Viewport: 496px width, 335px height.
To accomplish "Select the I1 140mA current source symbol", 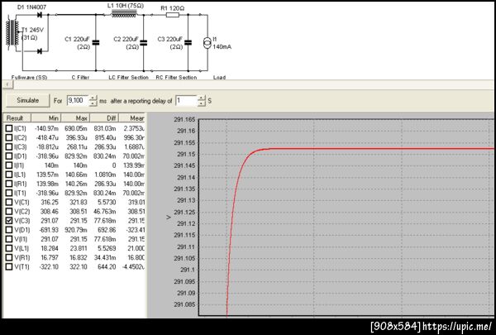I will [x=207, y=43].
